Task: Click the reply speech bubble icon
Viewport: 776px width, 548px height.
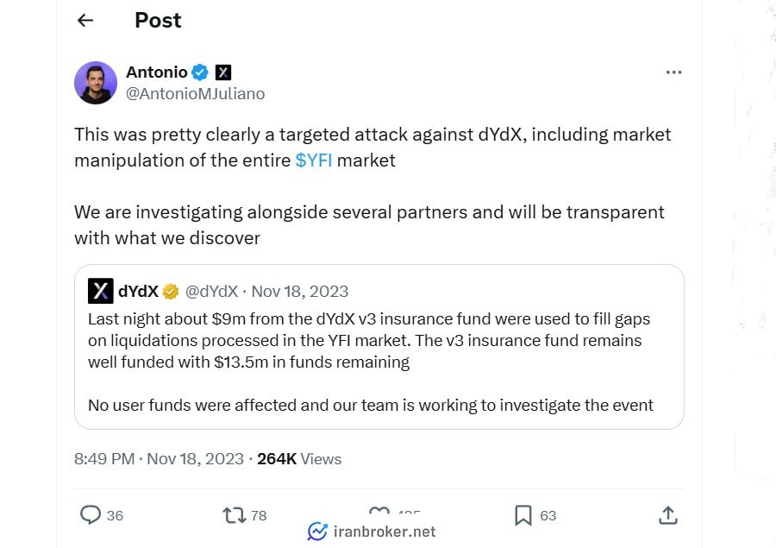Action: click(x=91, y=515)
